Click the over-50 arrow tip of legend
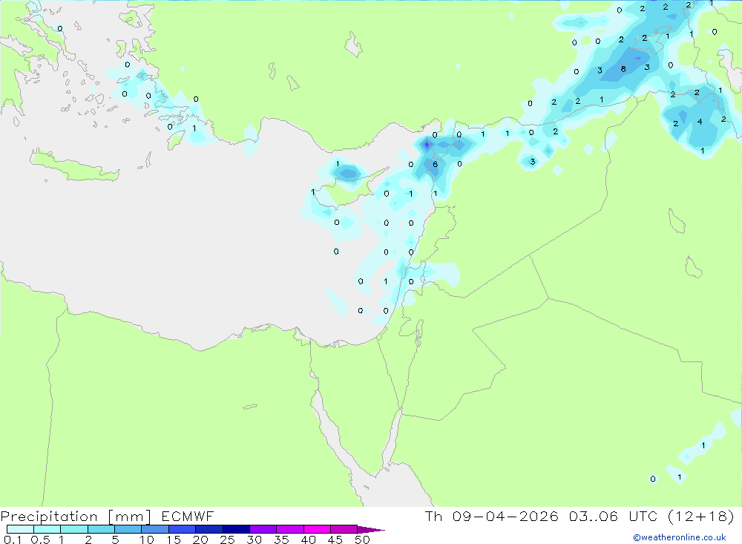742x544 pixels. [371, 529]
